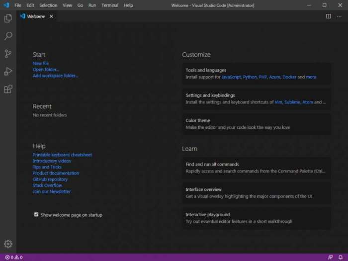Viewport: 348px width, 261px height.
Task: Open the Source Control view
Action: [x=8, y=54]
